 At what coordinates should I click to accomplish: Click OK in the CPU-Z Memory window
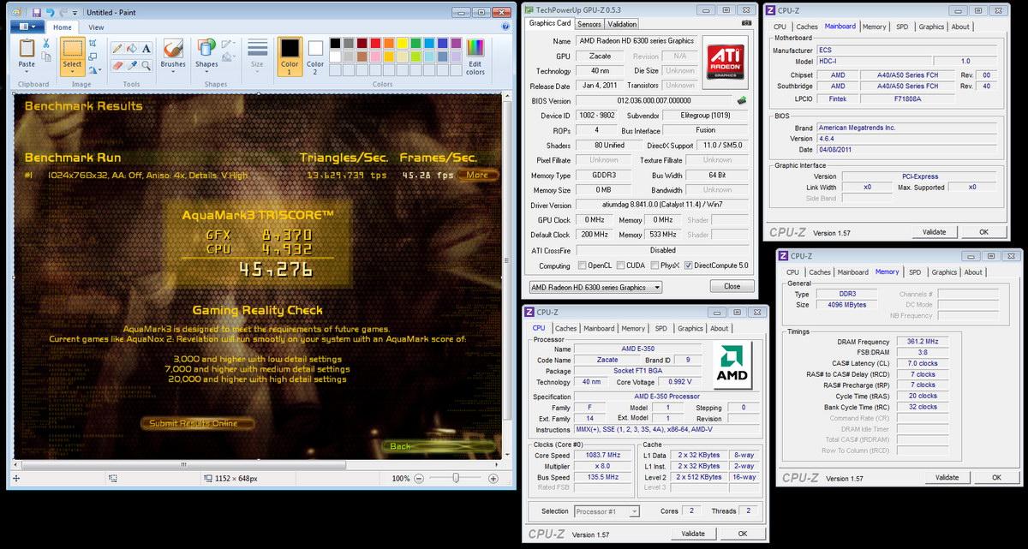pos(996,477)
